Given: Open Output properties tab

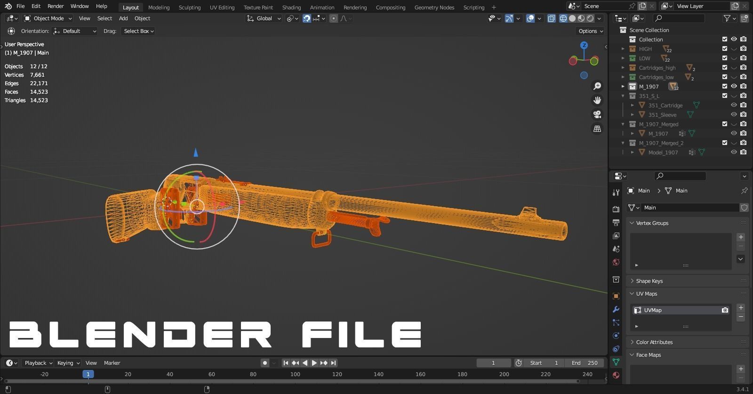Looking at the screenshot, I should click(x=616, y=222).
